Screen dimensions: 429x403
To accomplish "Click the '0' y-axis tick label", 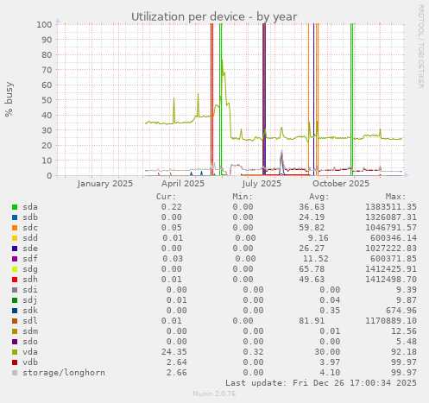I will coord(49,175).
